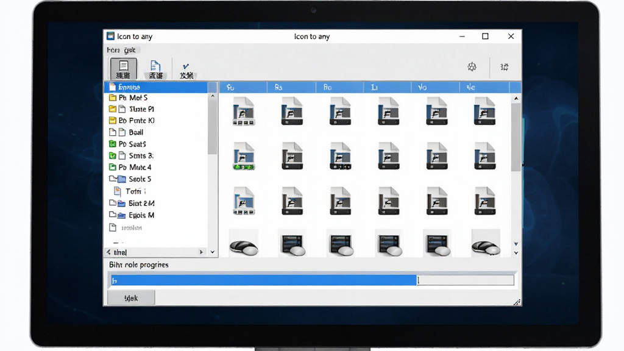Select the second-row file icon under Ro
This screenshot has width=624, height=351.
pyautogui.click(x=340, y=156)
